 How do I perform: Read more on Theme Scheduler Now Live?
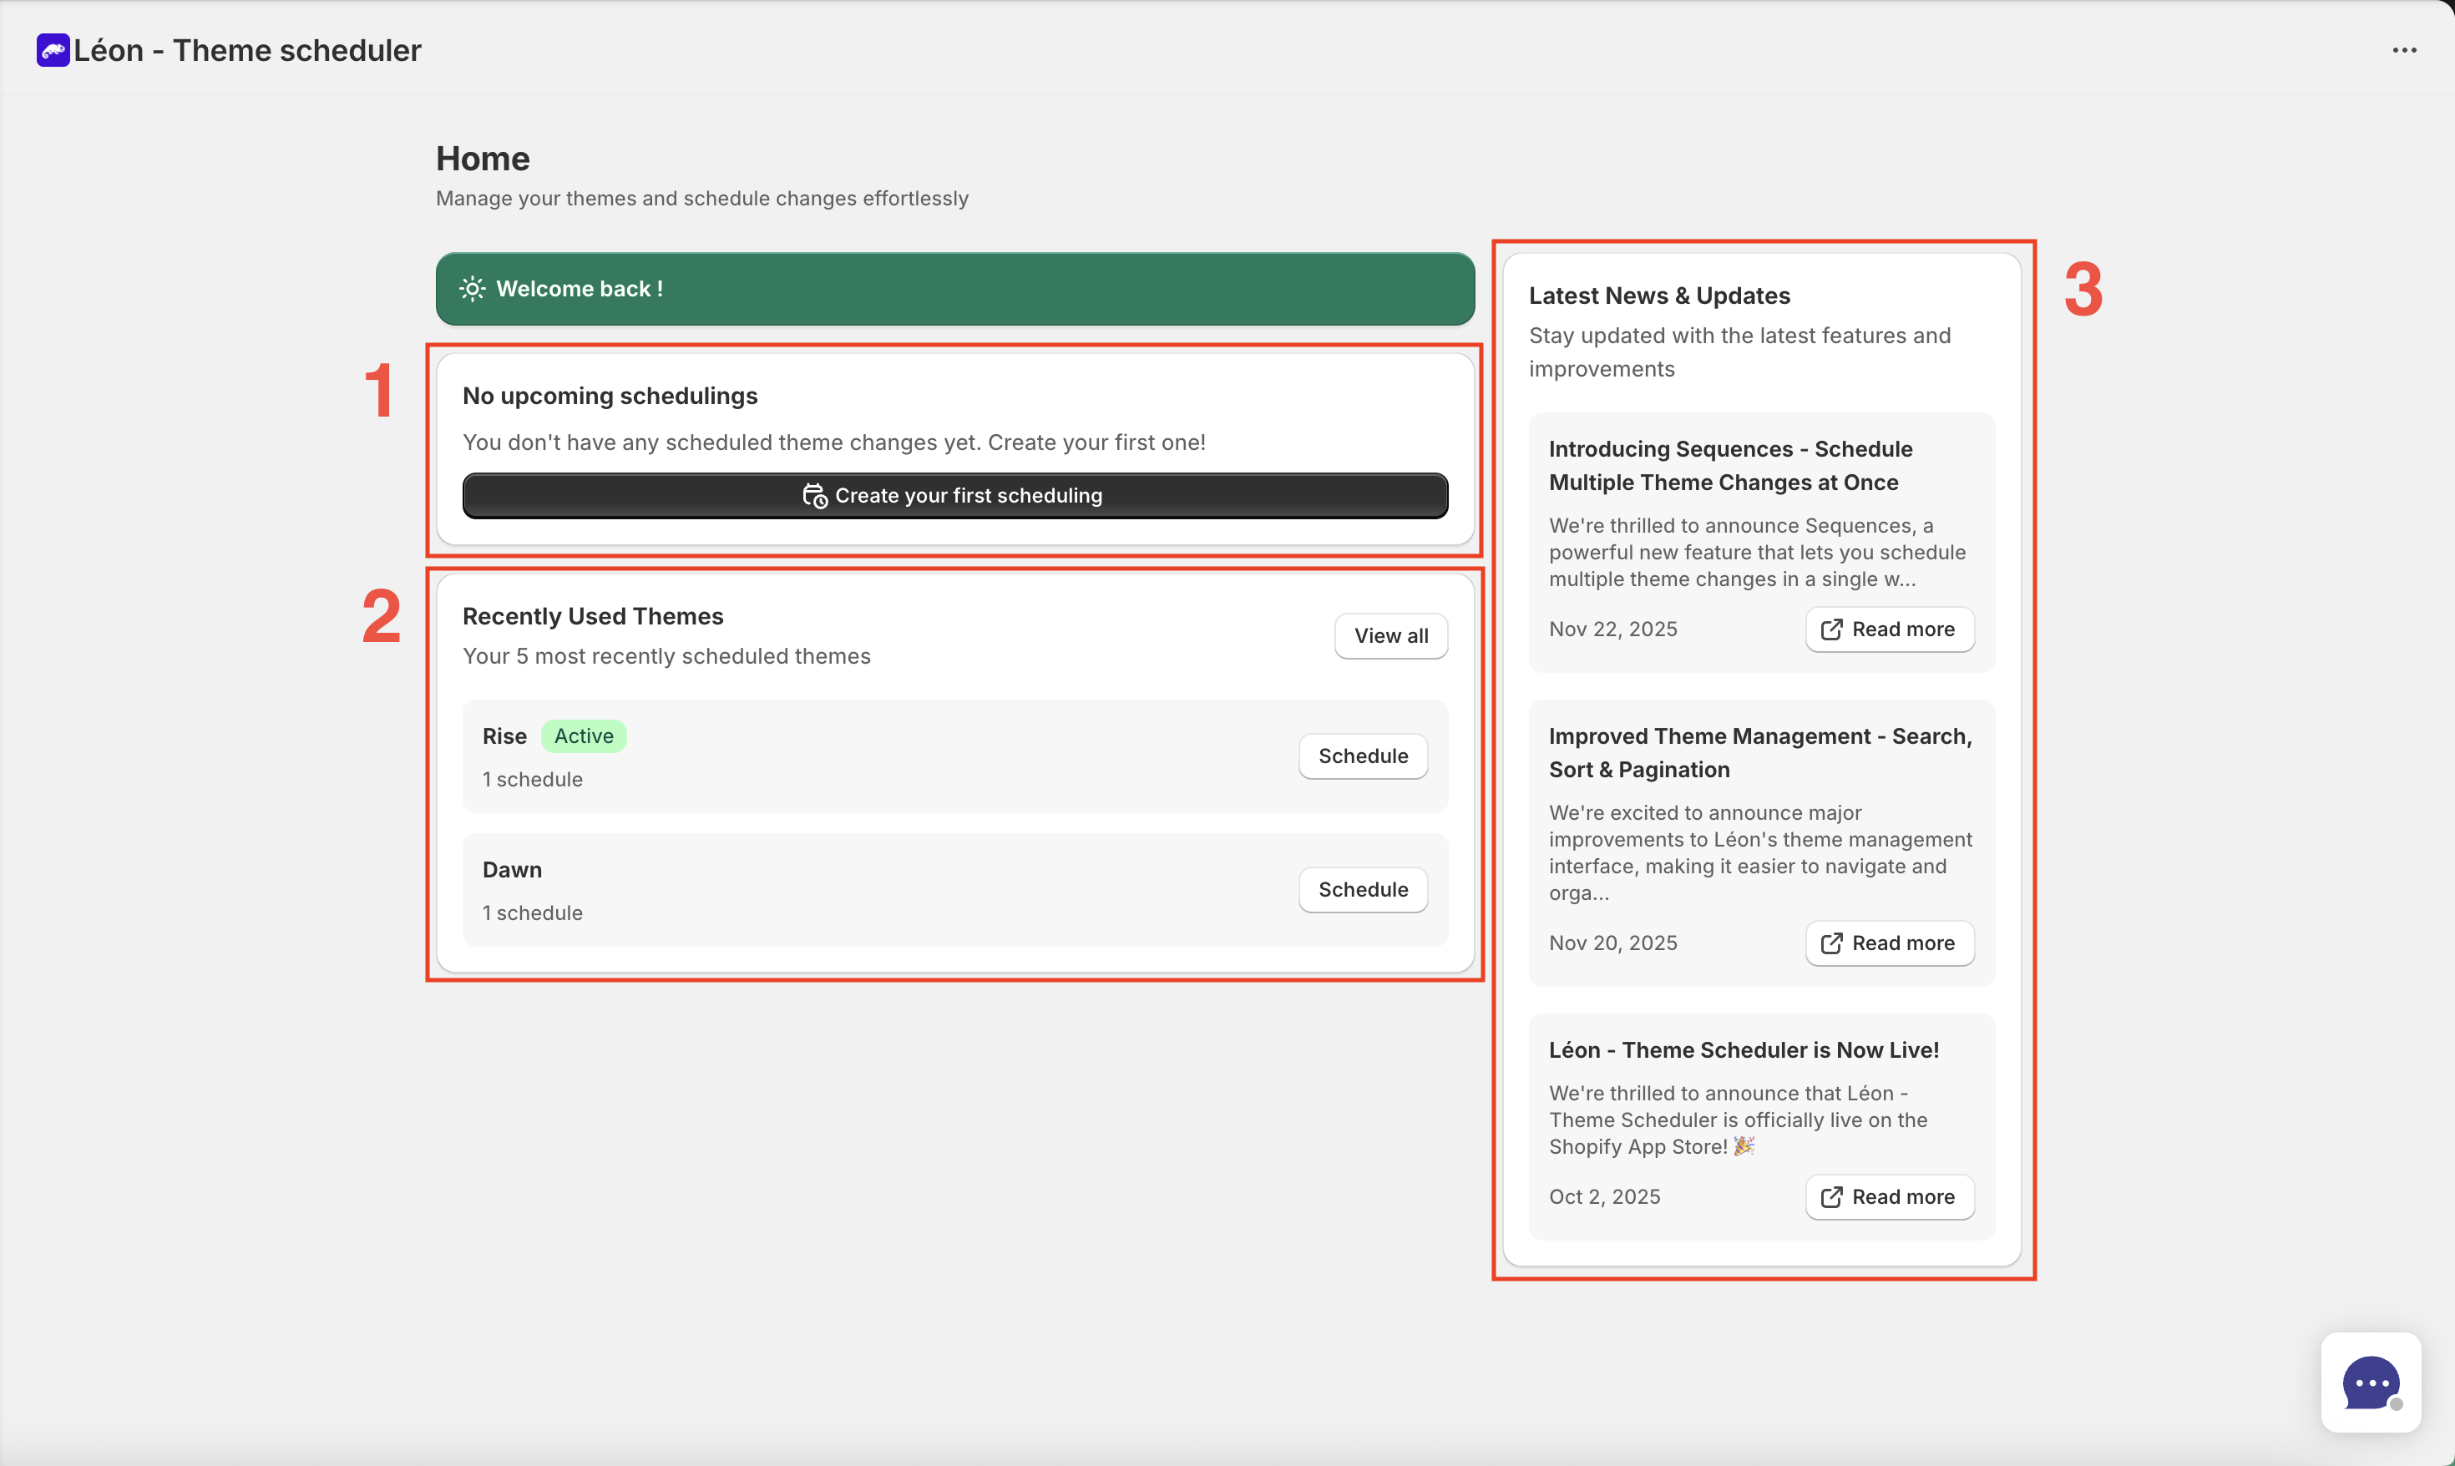point(1901,1197)
